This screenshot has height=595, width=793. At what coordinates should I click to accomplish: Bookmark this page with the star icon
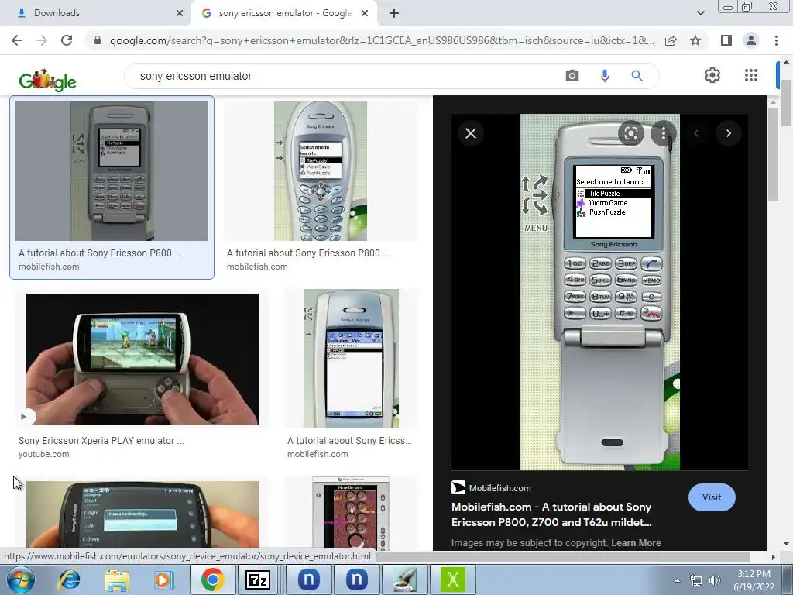(695, 40)
